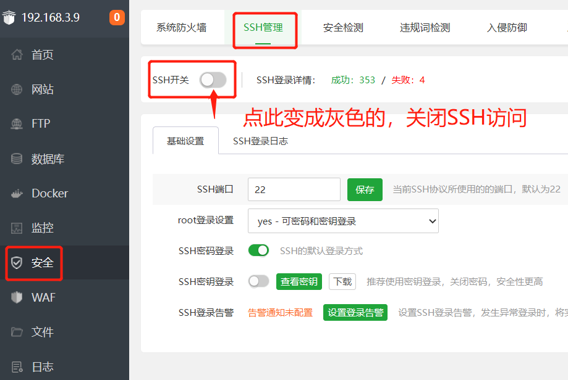
Task: Disable the SSH密码登录 switch
Action: pos(258,250)
